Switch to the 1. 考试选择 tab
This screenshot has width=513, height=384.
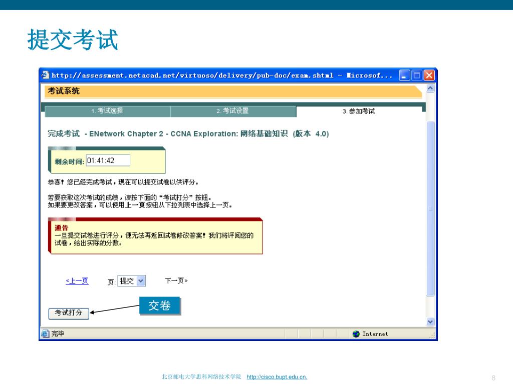click(x=107, y=111)
